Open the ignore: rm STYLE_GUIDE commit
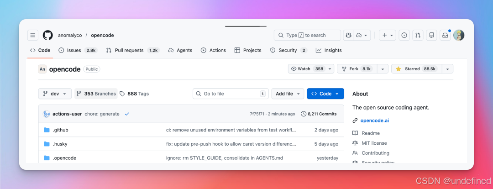This screenshot has width=493, height=189. pyautogui.click(x=225, y=158)
